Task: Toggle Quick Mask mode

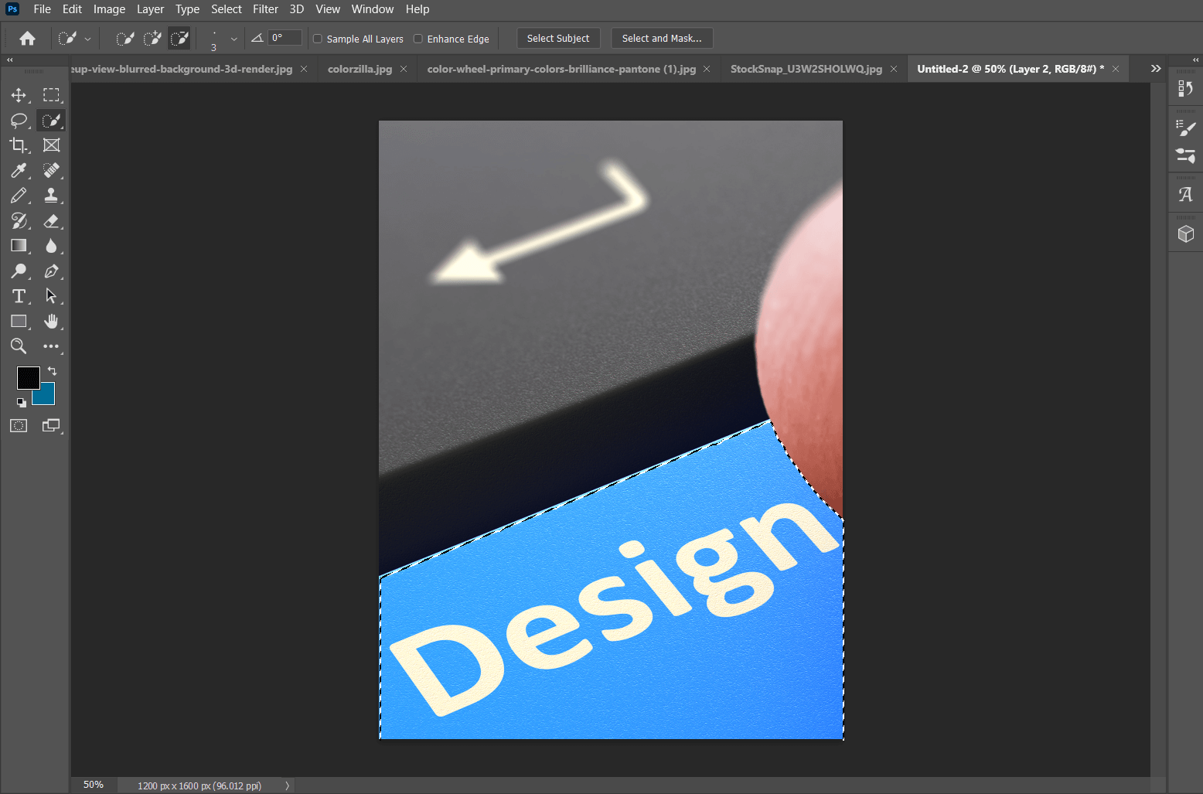Action: [x=19, y=425]
